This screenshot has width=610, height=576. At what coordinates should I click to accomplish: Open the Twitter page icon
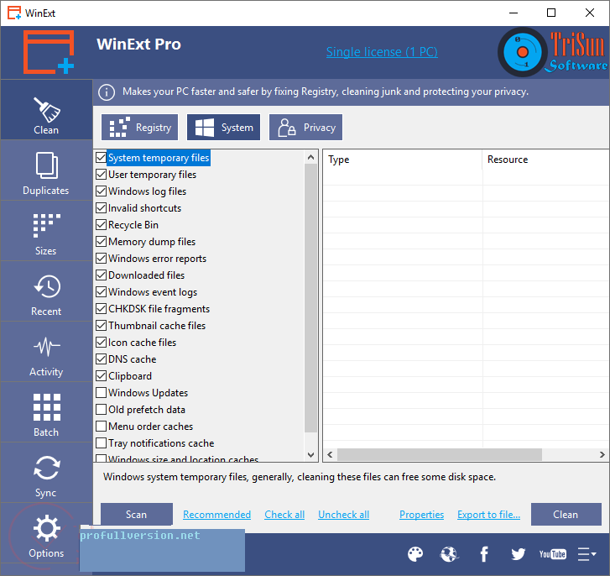519,554
